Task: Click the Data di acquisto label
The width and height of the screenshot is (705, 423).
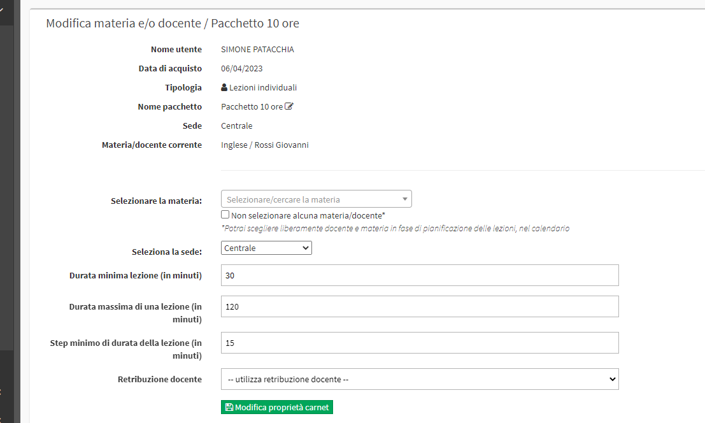Action: pos(170,69)
